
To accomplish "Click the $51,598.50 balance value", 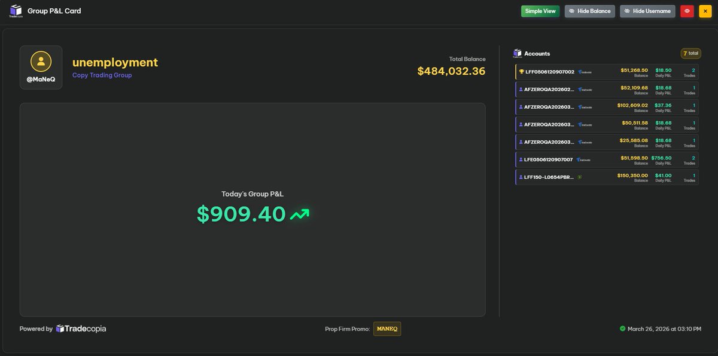I will [x=634, y=158].
